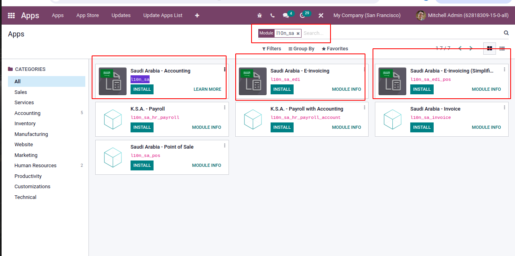This screenshot has width=515, height=256.
Task: Select the All category
Action: point(47,81)
